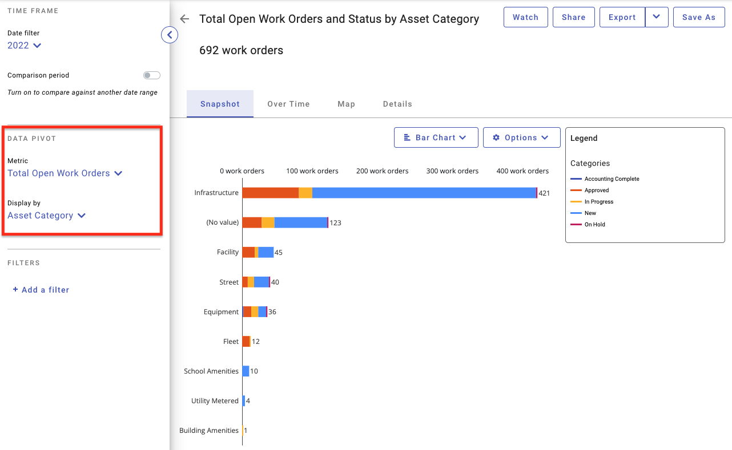The width and height of the screenshot is (732, 450).
Task: Click the Approved color line in the Legend
Action: pyautogui.click(x=577, y=190)
